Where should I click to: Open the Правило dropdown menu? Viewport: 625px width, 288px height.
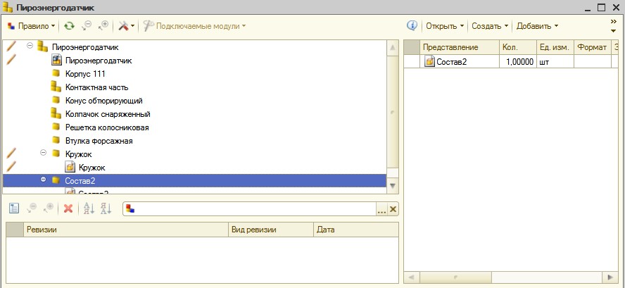tap(32, 26)
